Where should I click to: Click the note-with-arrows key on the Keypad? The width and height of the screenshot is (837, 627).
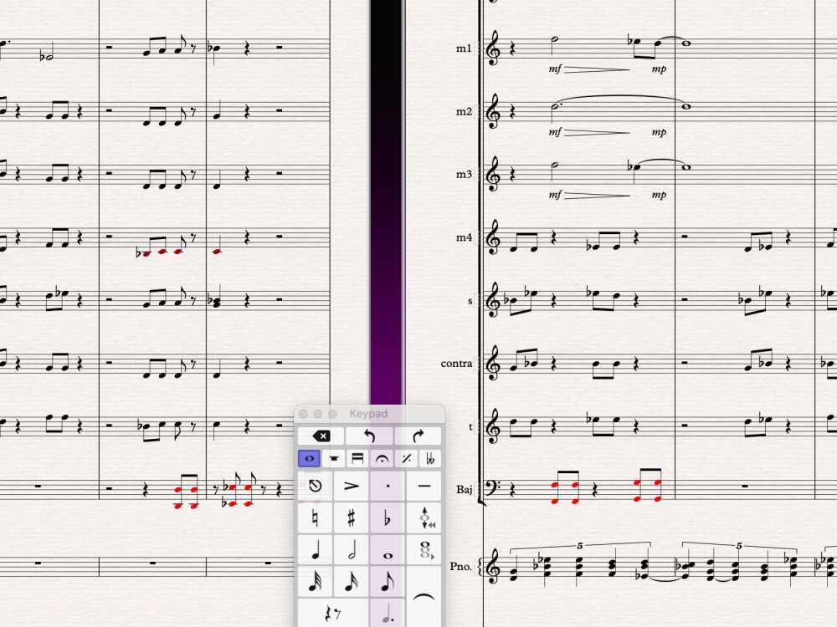point(424,517)
